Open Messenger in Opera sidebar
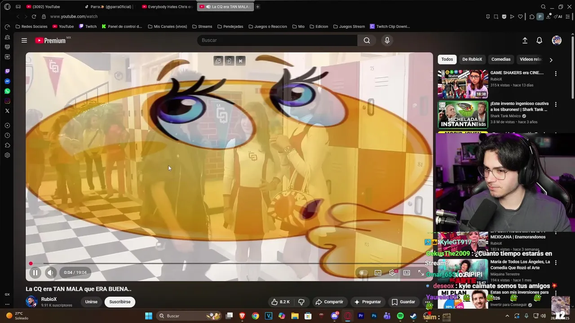 pyautogui.click(x=7, y=81)
